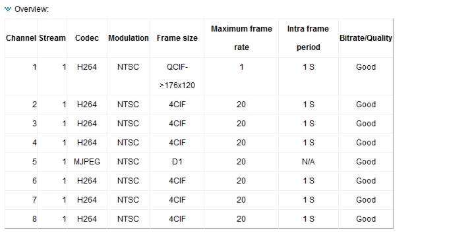
Task: Click channel 7 frame rate value 20
Action: tap(241, 200)
